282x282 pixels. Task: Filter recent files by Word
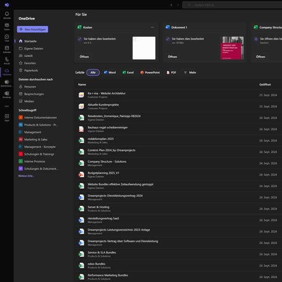[x=110, y=72]
